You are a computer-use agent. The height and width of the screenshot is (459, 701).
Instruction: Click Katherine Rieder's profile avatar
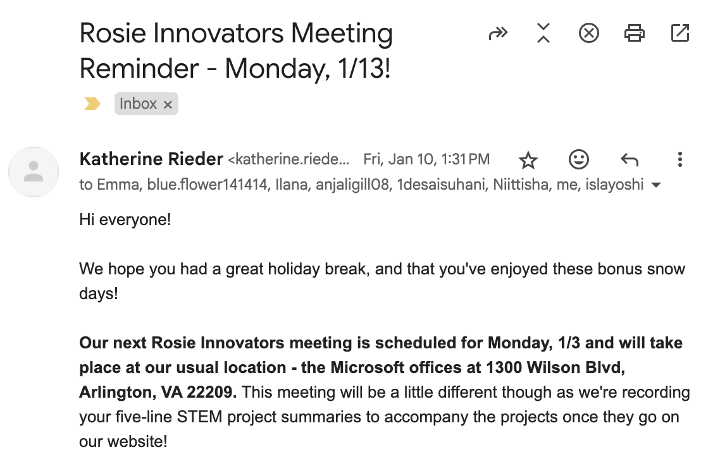click(x=34, y=172)
